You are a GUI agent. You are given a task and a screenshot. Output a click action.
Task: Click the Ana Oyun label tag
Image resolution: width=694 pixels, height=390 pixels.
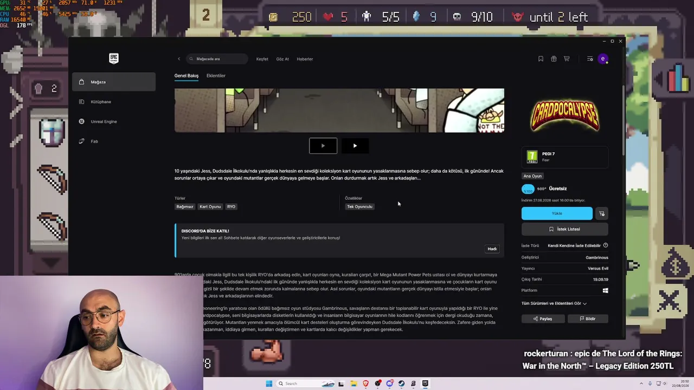532,176
